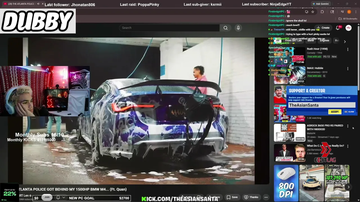Image resolution: width=360 pixels, height=202 pixels.
Task: Show more filter chips with right arrow
Action: pos(345,42)
